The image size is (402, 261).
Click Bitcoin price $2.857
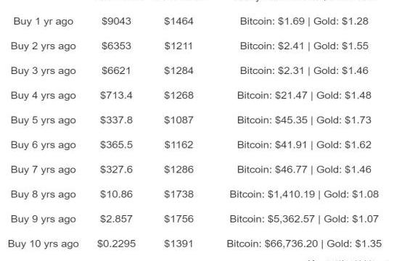pos(116,219)
